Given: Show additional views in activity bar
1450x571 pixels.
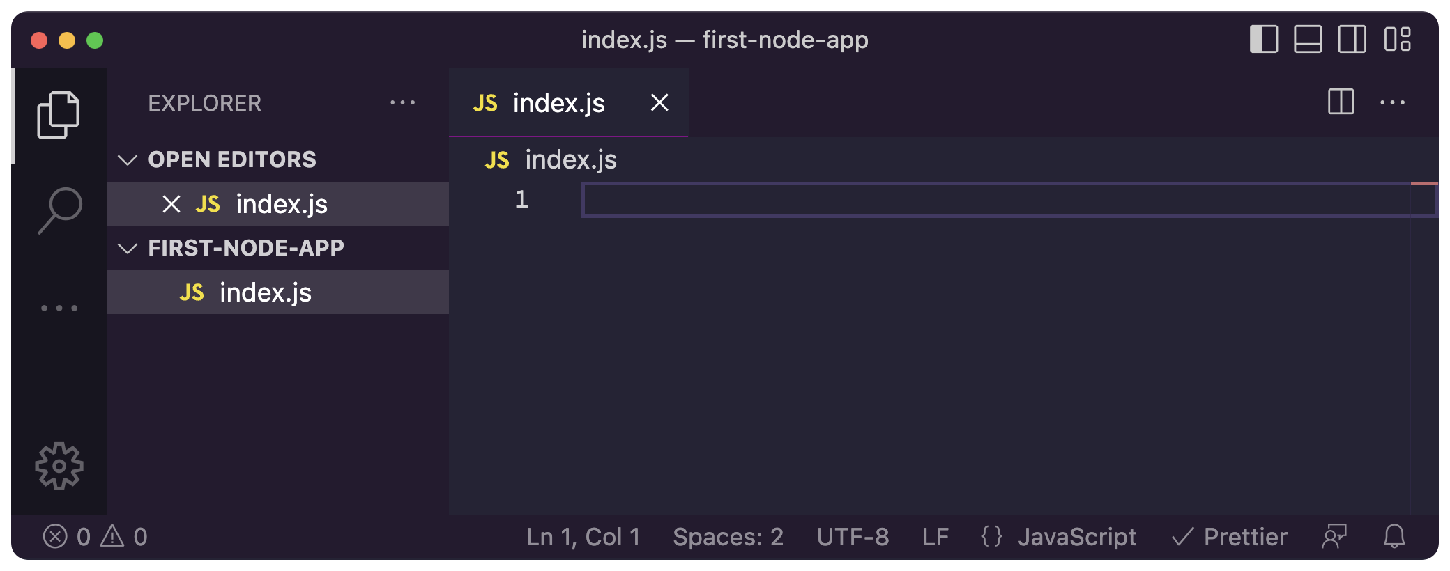Looking at the screenshot, I should (59, 308).
